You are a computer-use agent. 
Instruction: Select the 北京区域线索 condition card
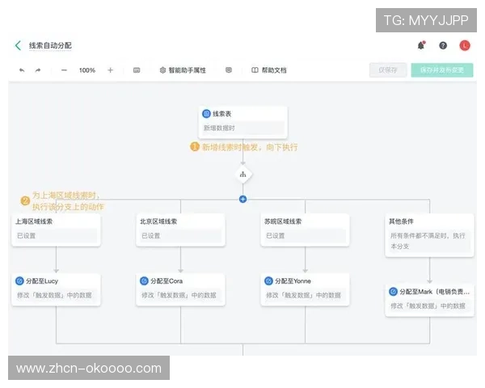click(x=180, y=230)
